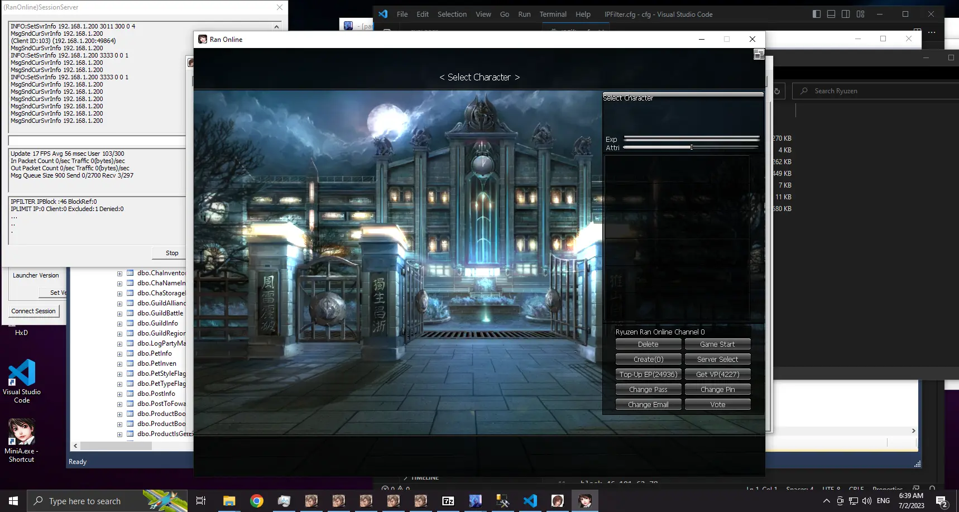Open Google Chrome from the taskbar
This screenshot has height=512, width=959.
pos(257,501)
